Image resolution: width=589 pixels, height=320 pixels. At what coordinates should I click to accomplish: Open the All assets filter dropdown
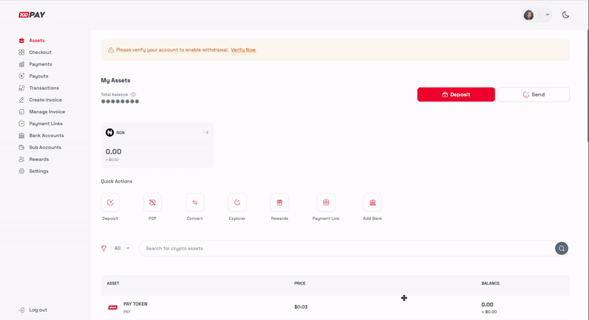click(121, 249)
